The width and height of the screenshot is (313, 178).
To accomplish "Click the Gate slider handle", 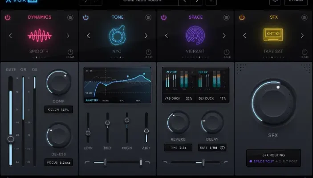I will 11,139.
